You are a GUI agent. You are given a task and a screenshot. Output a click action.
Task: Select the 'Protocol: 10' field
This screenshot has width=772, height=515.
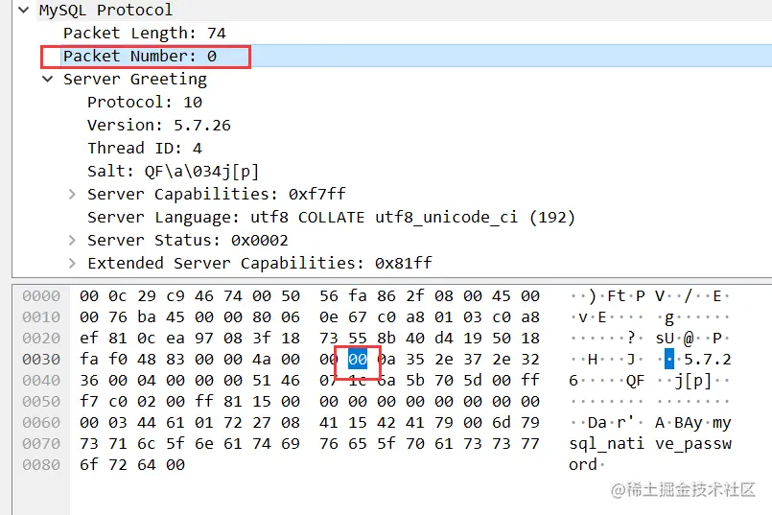coord(145,102)
